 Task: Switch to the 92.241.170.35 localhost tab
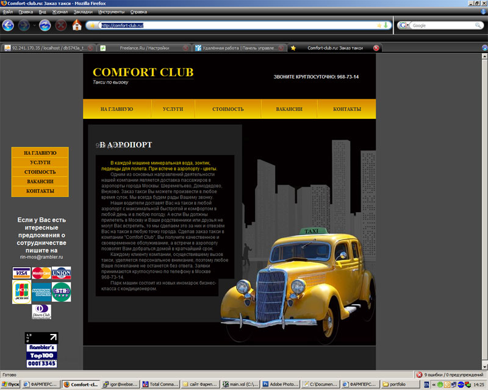pos(48,48)
